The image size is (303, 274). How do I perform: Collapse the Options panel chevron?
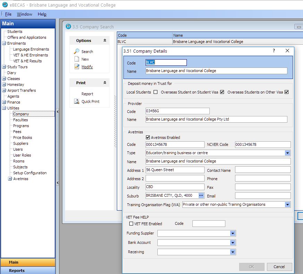point(105,41)
